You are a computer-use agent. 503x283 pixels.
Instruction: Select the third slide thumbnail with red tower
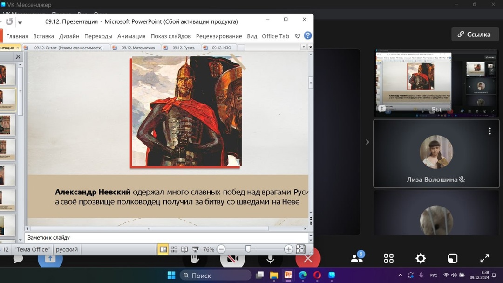7,124
